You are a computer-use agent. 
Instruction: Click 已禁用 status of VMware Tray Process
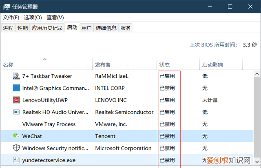coord(167,124)
